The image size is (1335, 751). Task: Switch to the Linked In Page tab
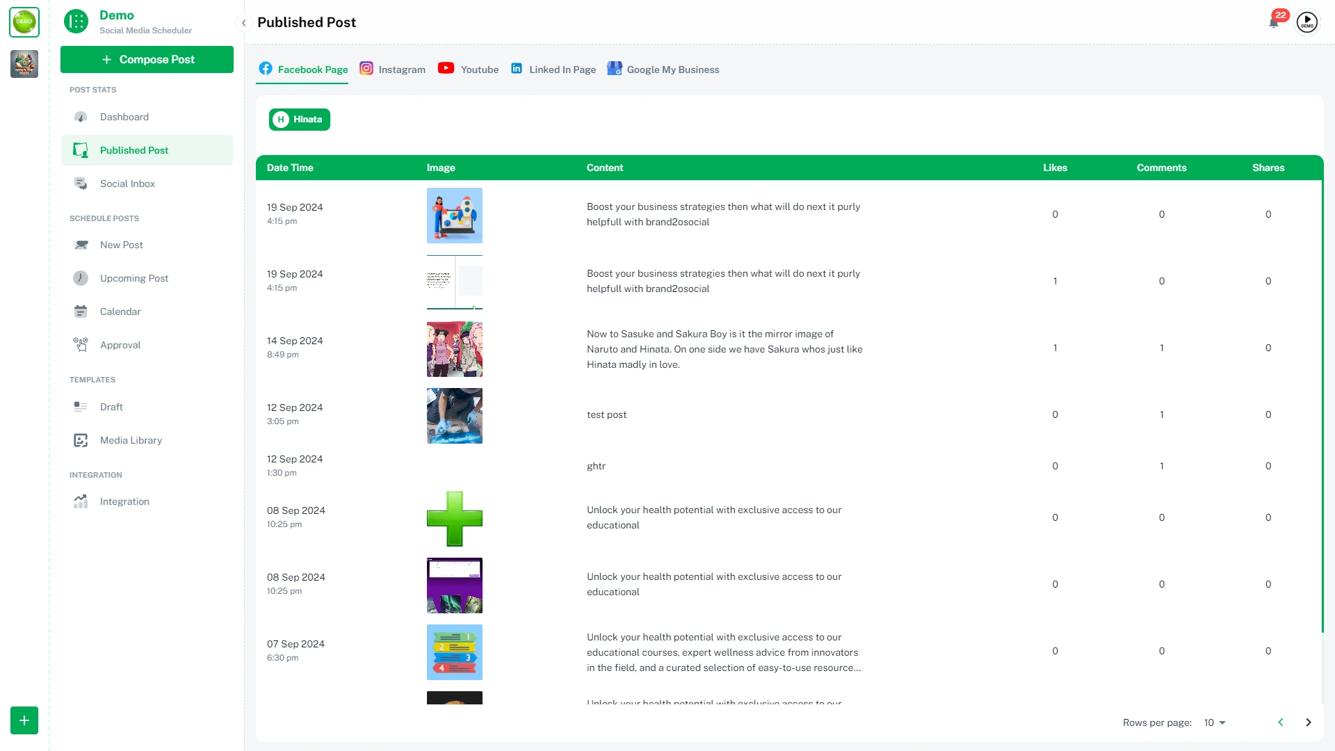553,70
